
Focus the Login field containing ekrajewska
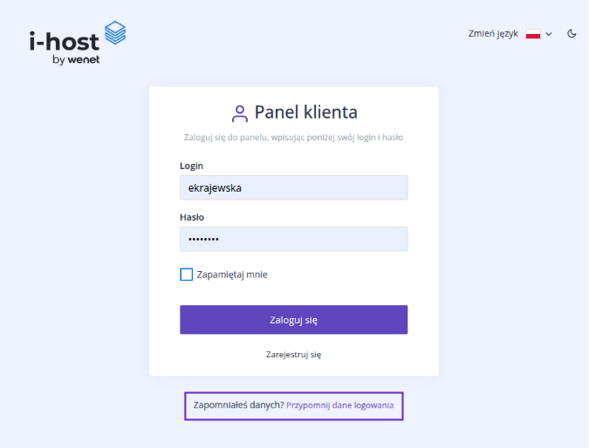pyautogui.click(x=294, y=187)
